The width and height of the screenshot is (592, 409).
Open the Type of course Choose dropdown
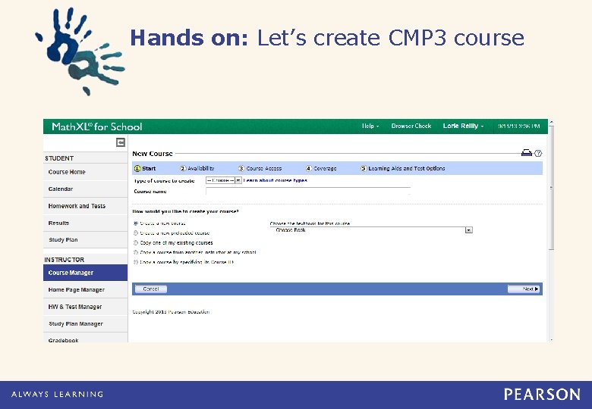click(x=223, y=180)
